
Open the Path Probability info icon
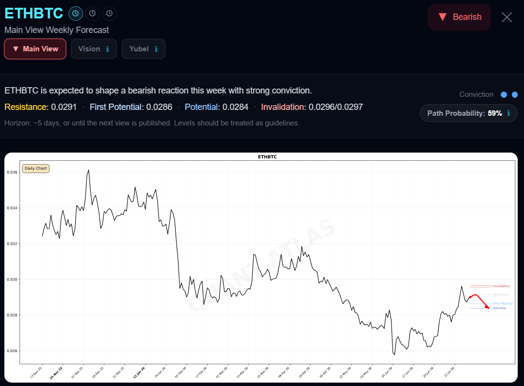point(508,113)
